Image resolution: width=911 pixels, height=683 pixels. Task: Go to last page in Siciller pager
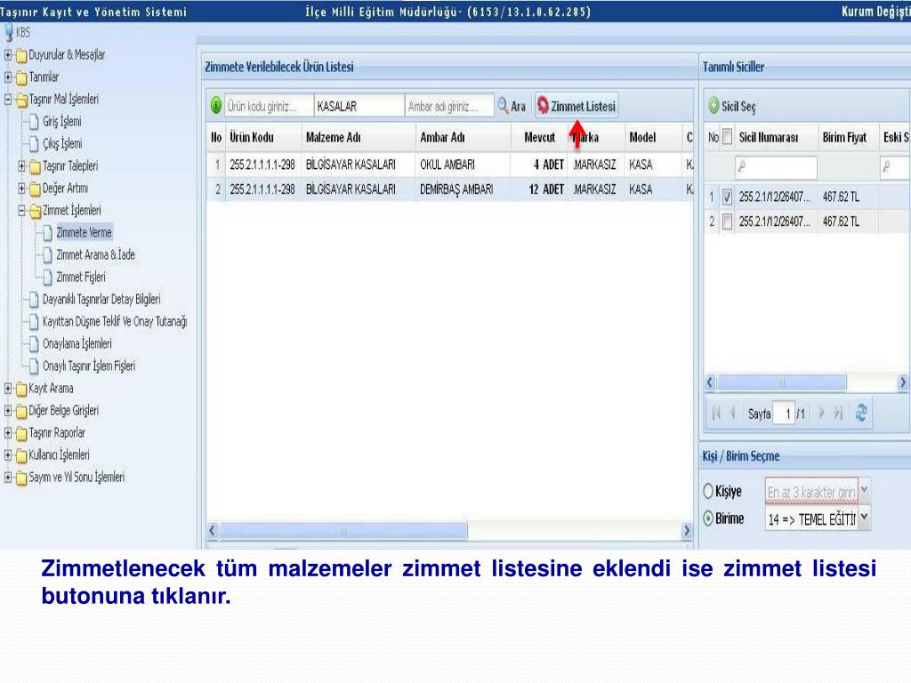(x=837, y=413)
